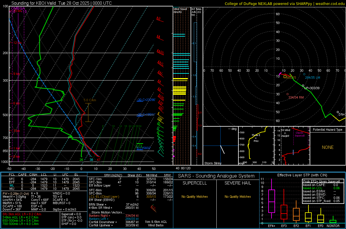The image size is (346, 229).
Task: Click the 334/34 RM hodograph label
Action: 296,97
